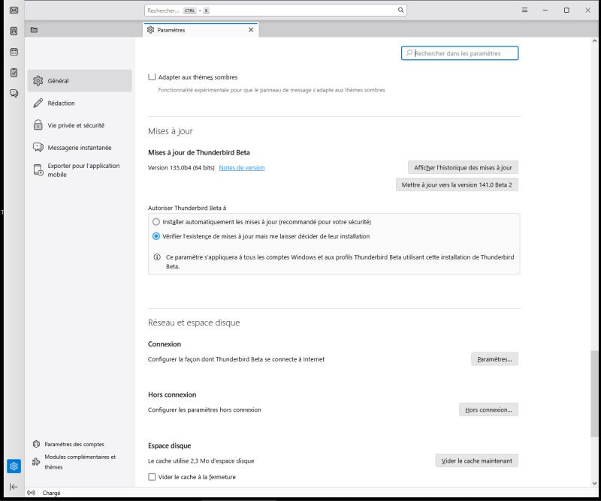The image size is (601, 501).
Task: Open the Mail space icon
Action: coord(14,10)
